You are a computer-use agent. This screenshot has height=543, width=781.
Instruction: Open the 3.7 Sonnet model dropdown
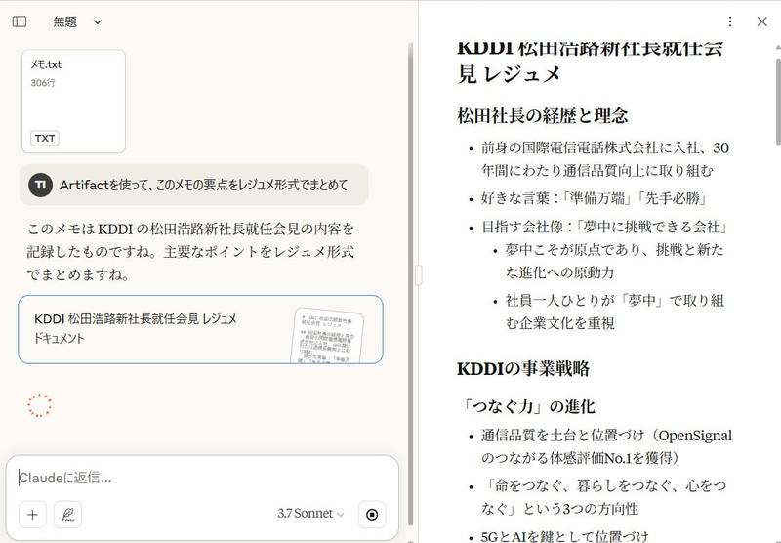(310, 513)
